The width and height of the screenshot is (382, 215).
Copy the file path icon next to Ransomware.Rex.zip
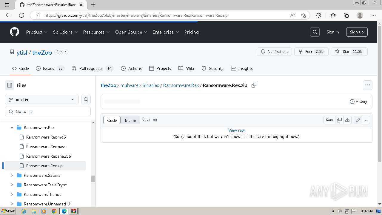click(x=254, y=85)
